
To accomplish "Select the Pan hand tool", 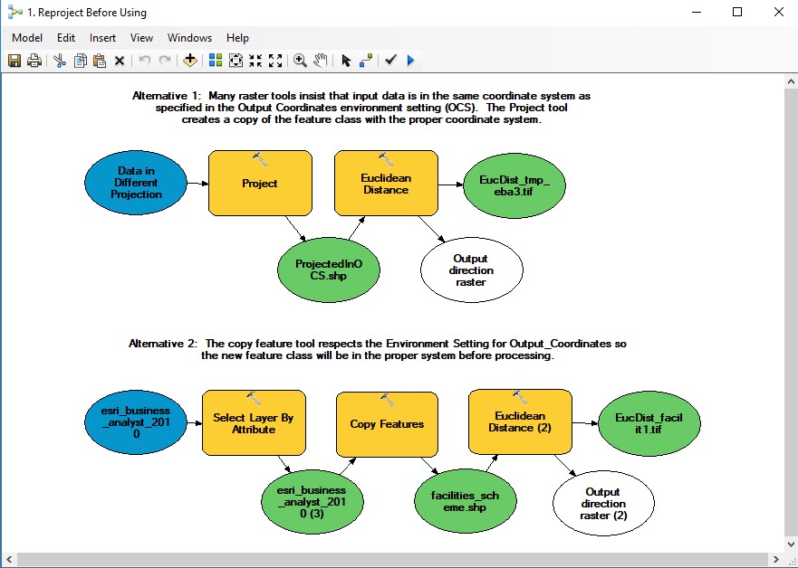I will (320, 61).
